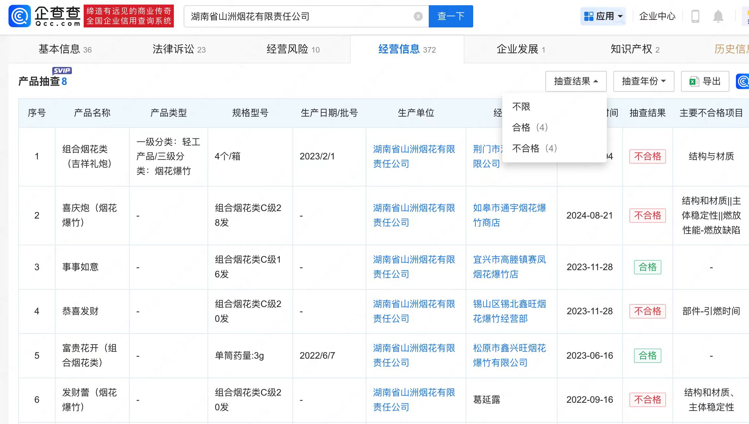Switch to the 企业发展 tab
Screen dimensions: 749x424
[x=521, y=49]
